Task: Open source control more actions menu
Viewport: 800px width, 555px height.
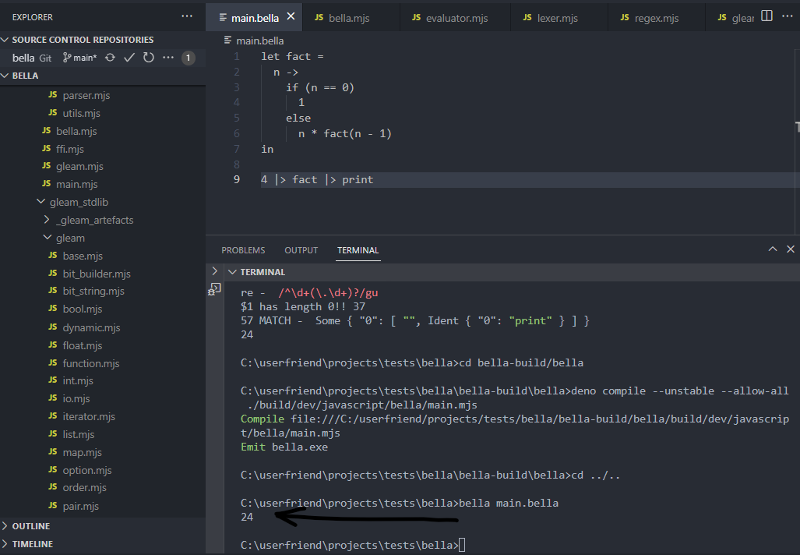Action: [x=167, y=58]
